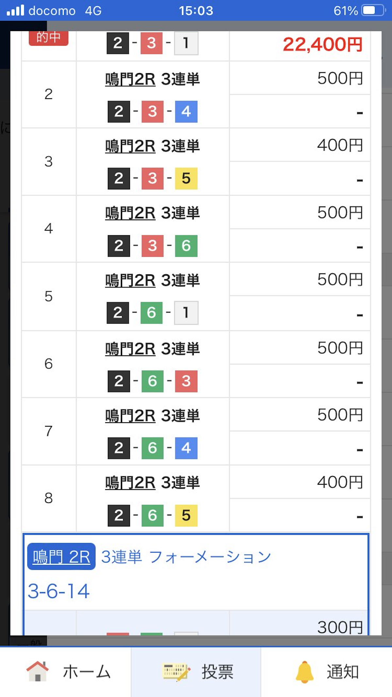
Task: Tap the 3-6-14 formation text
Action: pyautogui.click(x=59, y=591)
